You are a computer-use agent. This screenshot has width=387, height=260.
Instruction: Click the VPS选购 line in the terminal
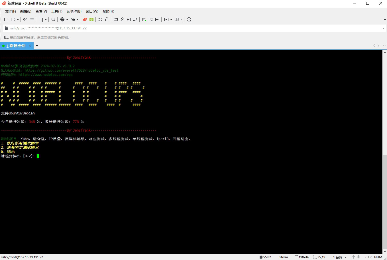click(37, 75)
